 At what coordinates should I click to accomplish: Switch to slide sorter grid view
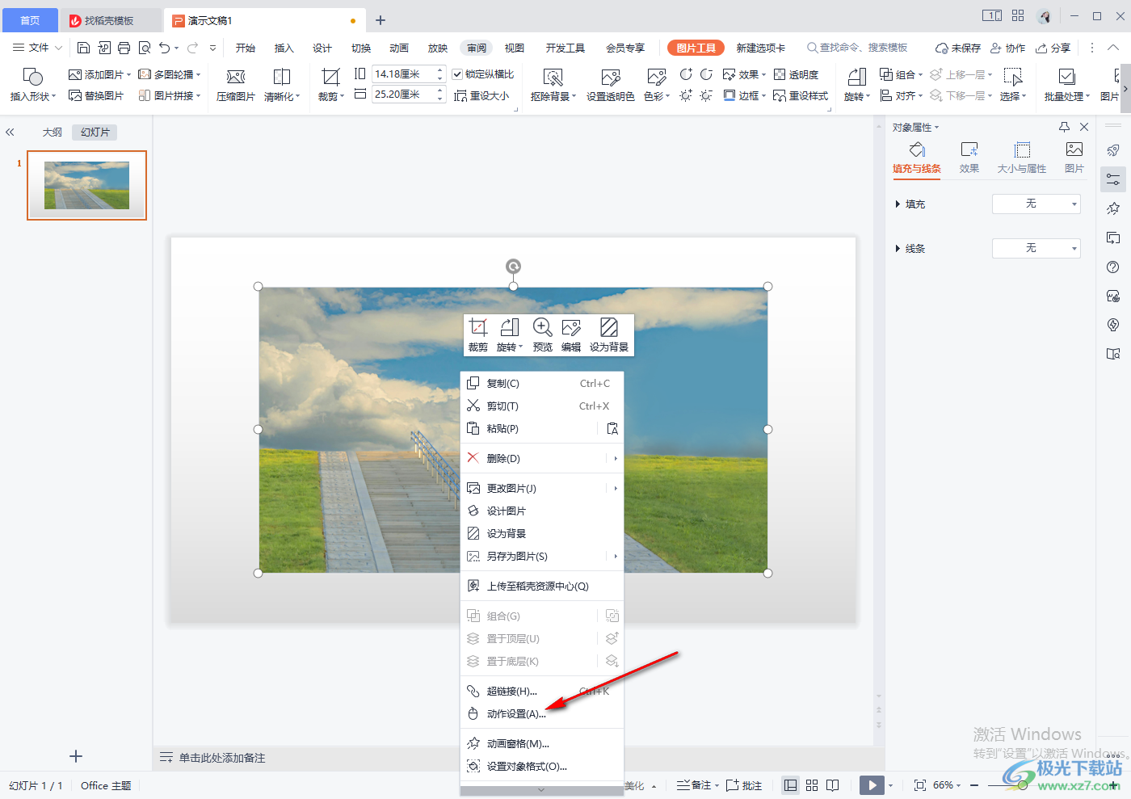[x=812, y=785]
